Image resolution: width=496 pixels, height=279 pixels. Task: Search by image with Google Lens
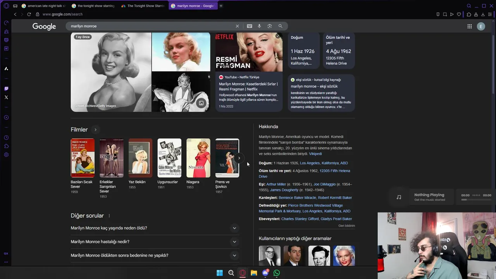(270, 26)
